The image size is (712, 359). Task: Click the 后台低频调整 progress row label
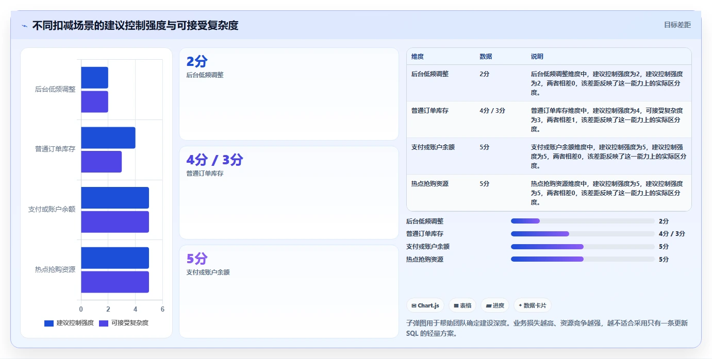pos(425,221)
